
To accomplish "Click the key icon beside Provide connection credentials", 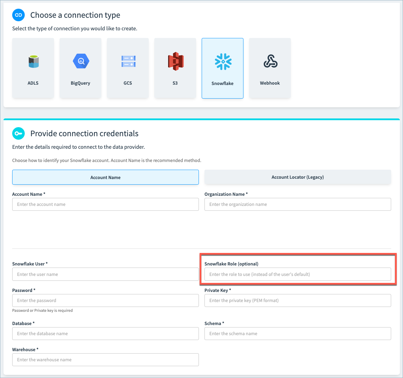I will tap(18, 133).
